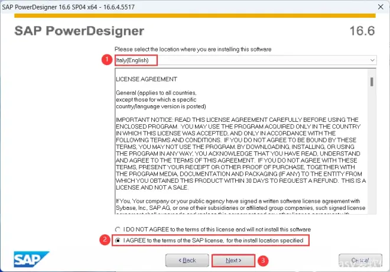
Task: Click the Cancel button
Action: pyautogui.click(x=360, y=260)
